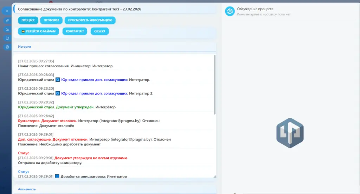Click the second blue Юр отдел entry icon
360x194 pixels.
(x=58, y=93)
